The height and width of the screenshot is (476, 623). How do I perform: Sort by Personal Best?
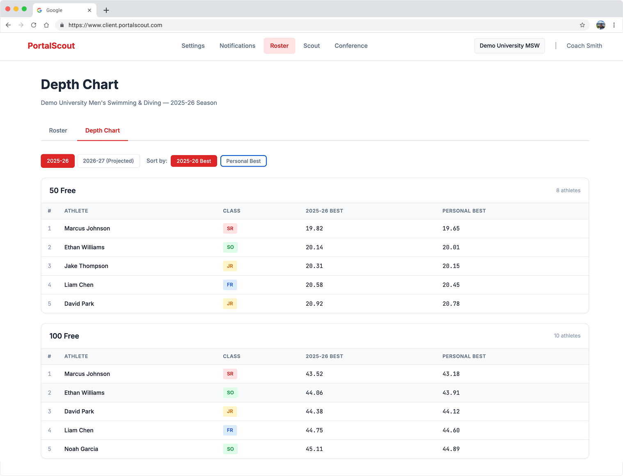coord(243,161)
